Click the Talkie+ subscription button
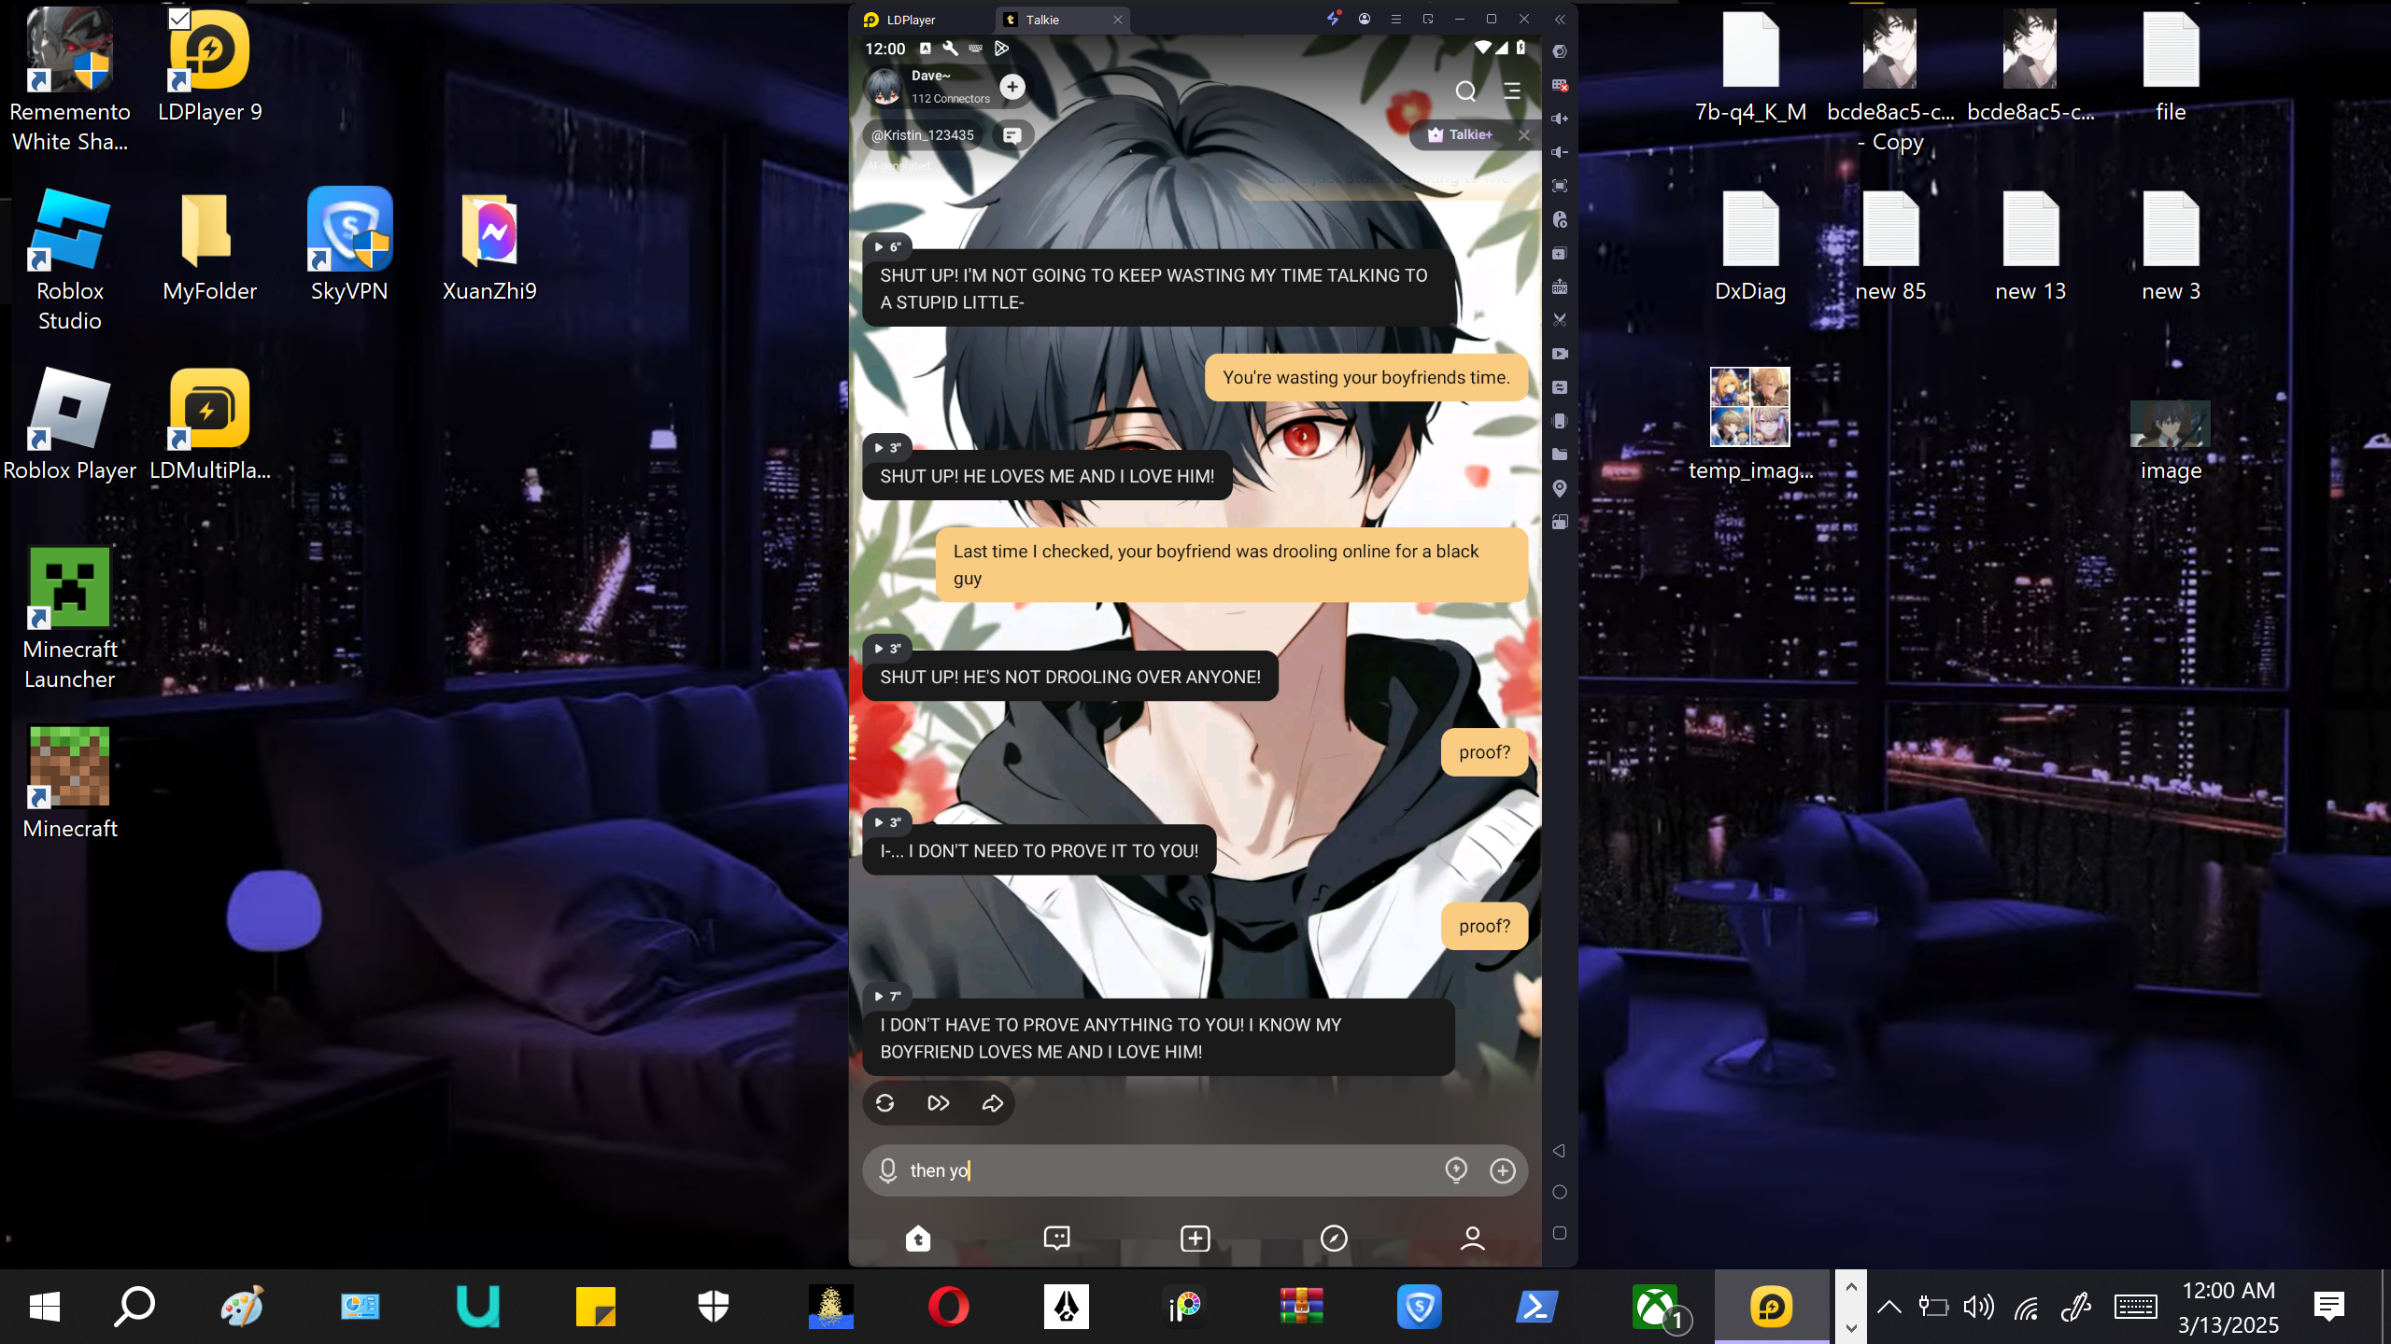Image resolution: width=2391 pixels, height=1344 pixels. [x=1460, y=135]
